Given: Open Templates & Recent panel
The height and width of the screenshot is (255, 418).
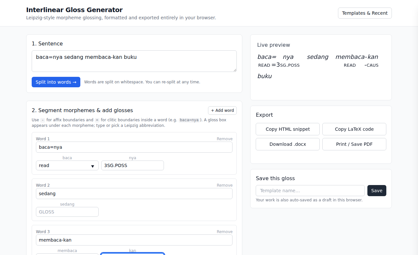Looking at the screenshot, I should click(x=365, y=13).
